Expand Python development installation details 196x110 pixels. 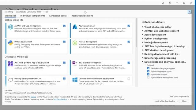coord(143,38)
